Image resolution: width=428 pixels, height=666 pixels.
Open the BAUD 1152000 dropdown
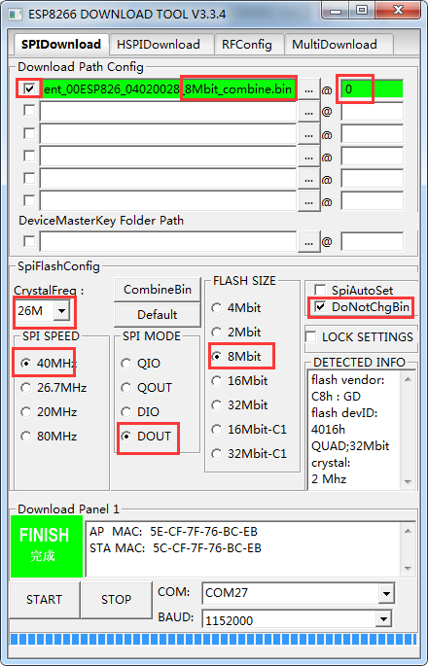point(384,619)
